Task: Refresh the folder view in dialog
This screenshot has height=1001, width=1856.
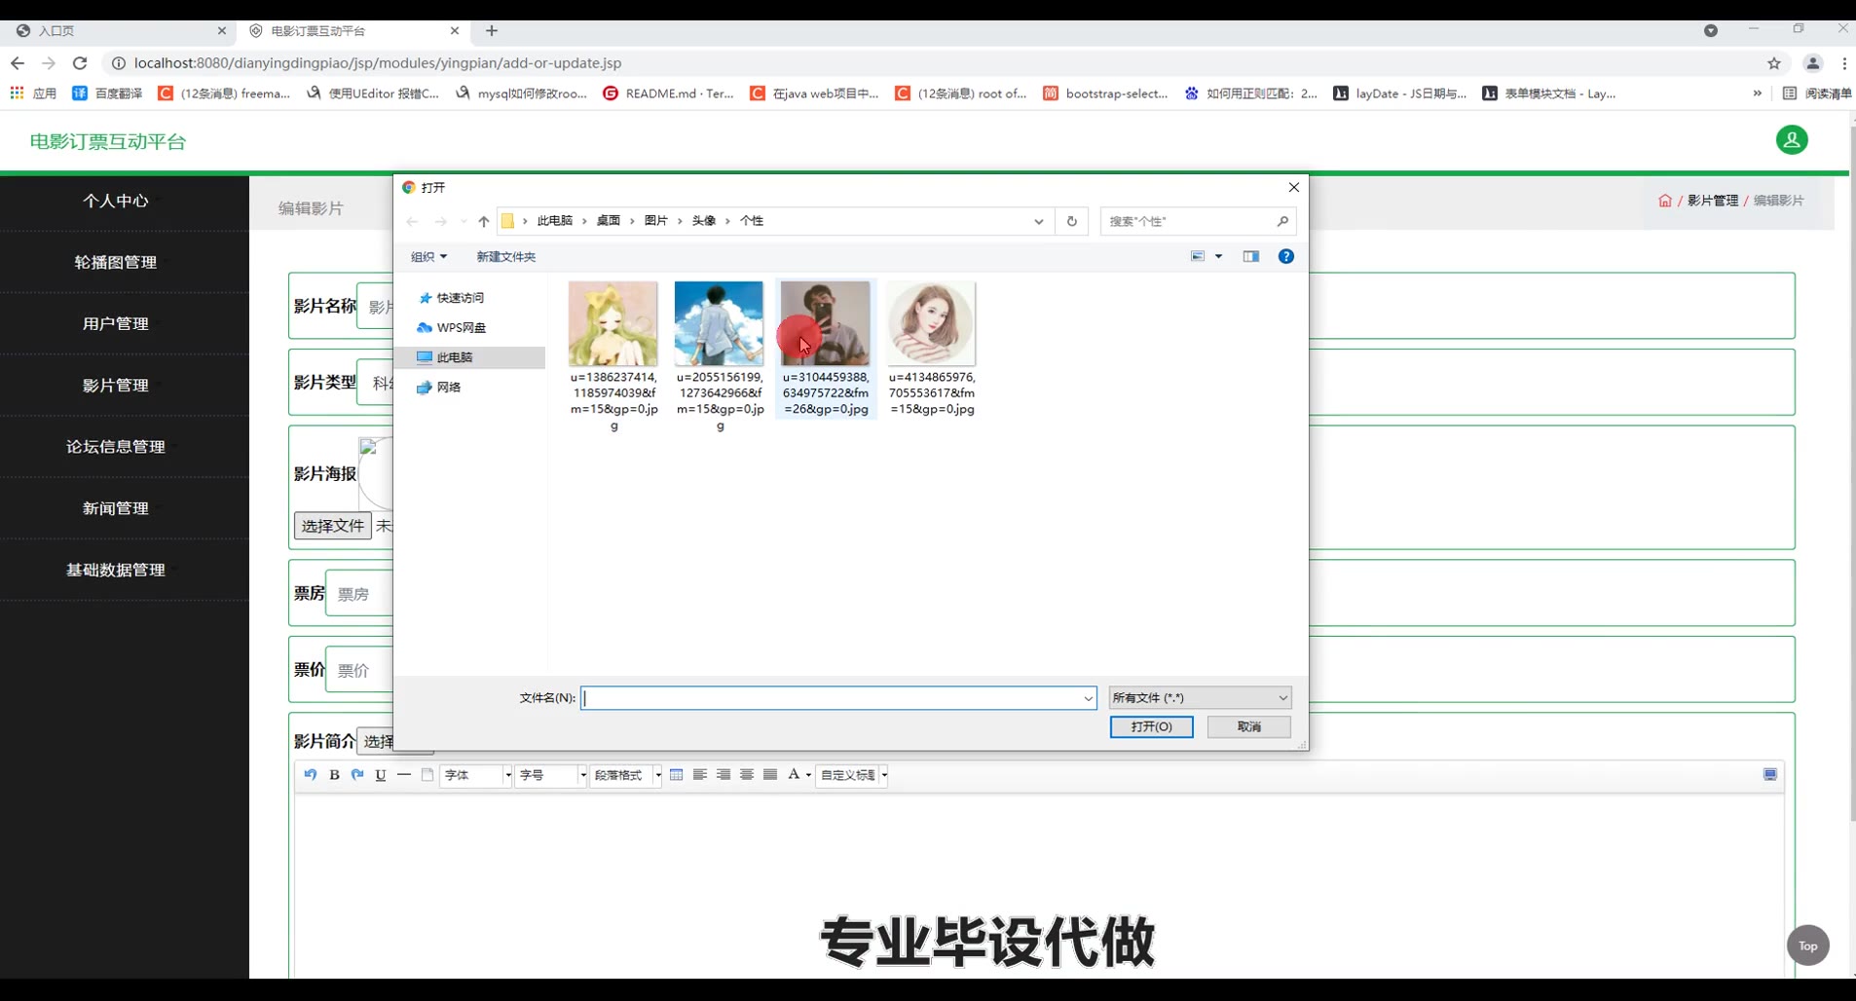Action: (1072, 221)
